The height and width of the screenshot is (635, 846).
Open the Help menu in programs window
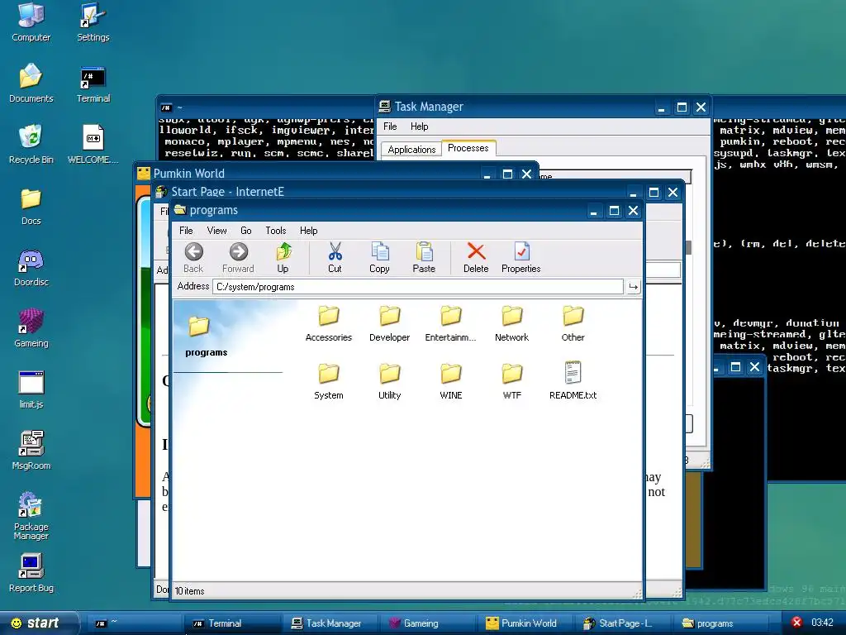tap(309, 231)
